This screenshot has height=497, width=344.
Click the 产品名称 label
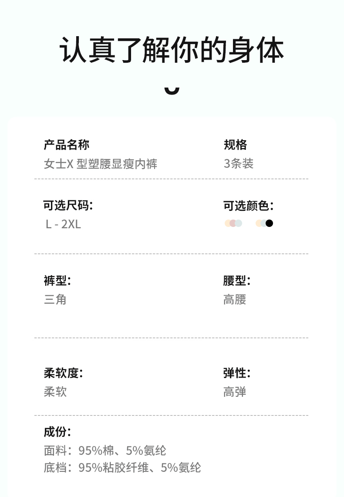[x=67, y=145]
